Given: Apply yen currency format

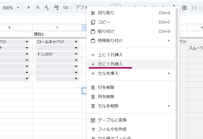Looking at the screenshot, I should click(x=28, y=7).
